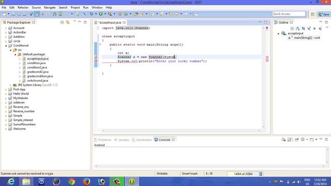The height and width of the screenshot is (186, 331).
Task: Toggle Scroll Lock in Console toolbar
Action: [x=289, y=139]
